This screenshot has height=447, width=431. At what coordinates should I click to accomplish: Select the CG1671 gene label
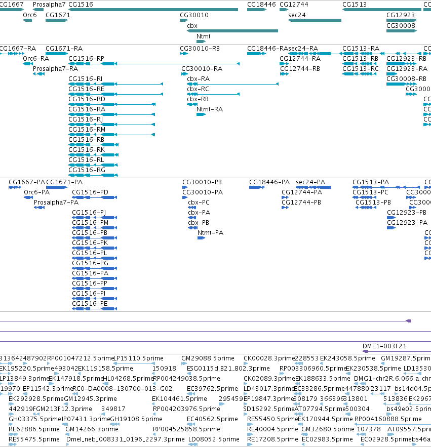click(58, 15)
